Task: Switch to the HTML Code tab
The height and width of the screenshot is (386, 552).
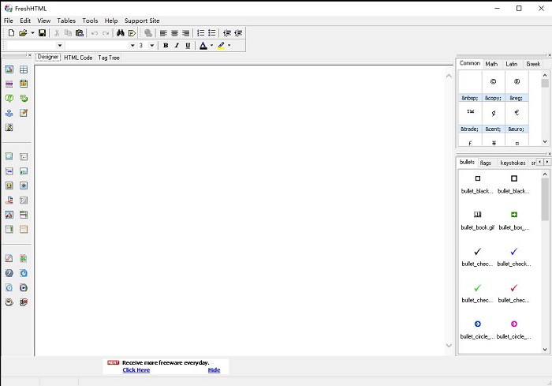Action: coord(78,58)
